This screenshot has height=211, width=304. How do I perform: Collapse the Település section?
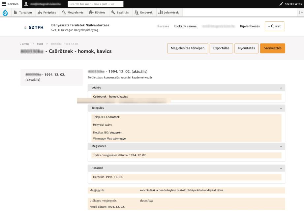281,108
